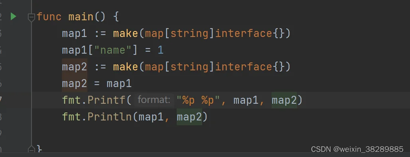This screenshot has width=410, height=157.
Task: Click the Printf method name
Action: [106, 100]
